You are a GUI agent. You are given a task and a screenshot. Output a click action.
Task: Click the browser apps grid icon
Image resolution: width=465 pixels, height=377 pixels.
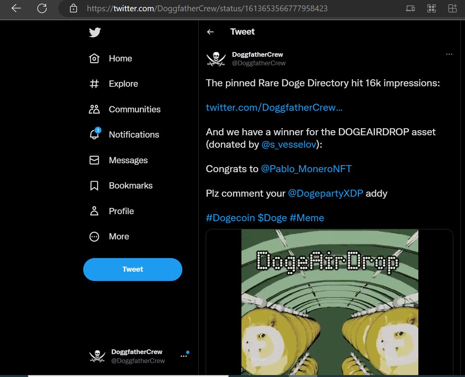432,8
